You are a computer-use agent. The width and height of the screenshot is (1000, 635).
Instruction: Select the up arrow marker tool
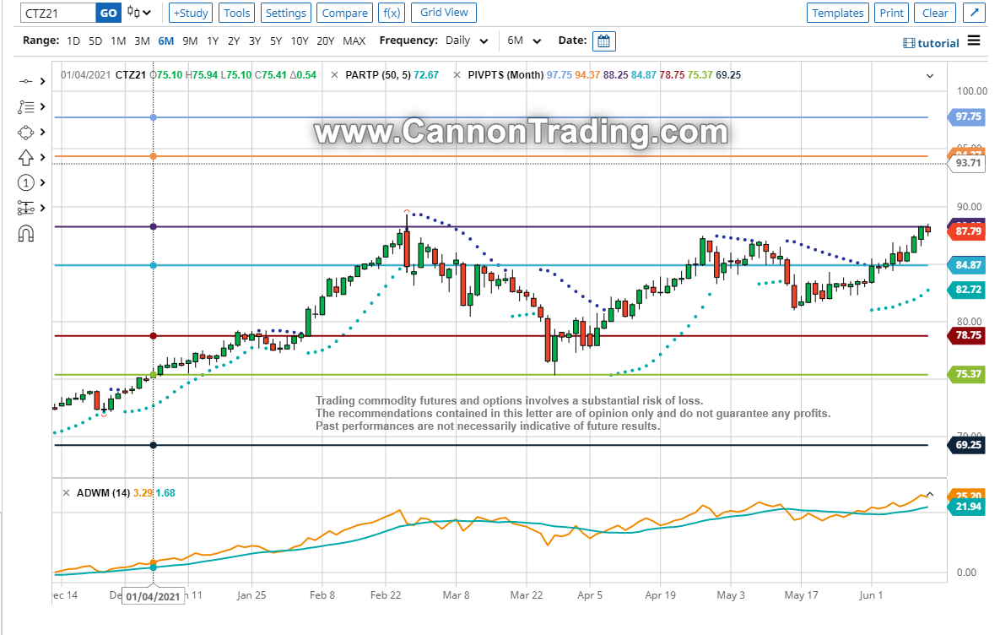coord(25,157)
